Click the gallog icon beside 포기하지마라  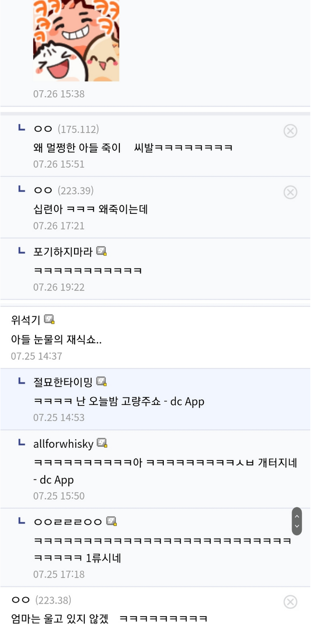click(101, 251)
